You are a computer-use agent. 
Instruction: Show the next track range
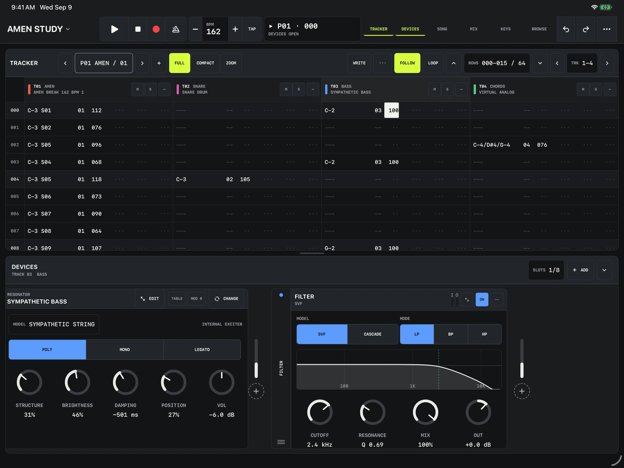click(607, 63)
